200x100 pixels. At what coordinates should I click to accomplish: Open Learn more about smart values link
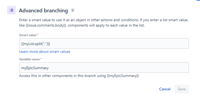(45, 52)
